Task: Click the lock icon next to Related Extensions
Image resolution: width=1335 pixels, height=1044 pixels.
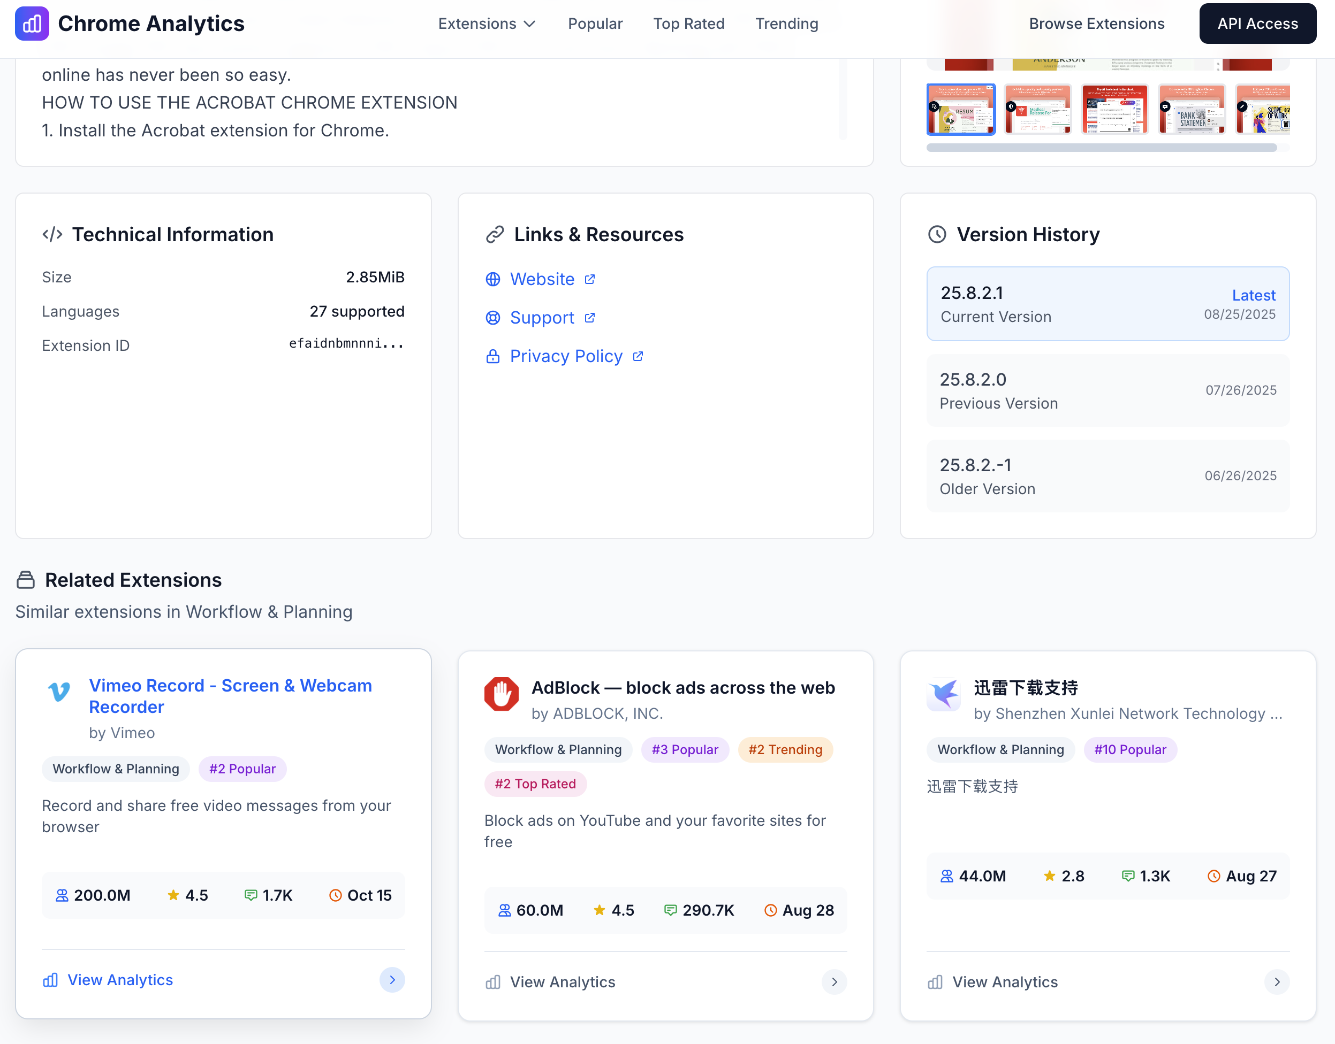Action: pos(26,579)
